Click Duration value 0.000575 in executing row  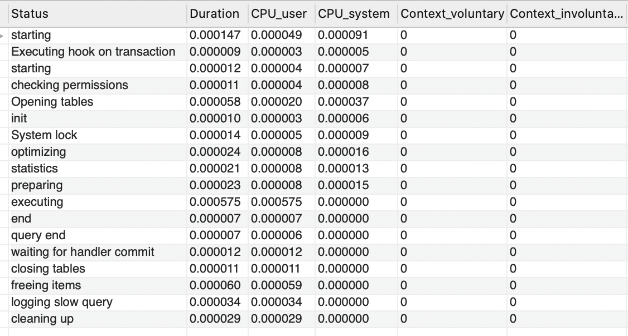(x=215, y=202)
